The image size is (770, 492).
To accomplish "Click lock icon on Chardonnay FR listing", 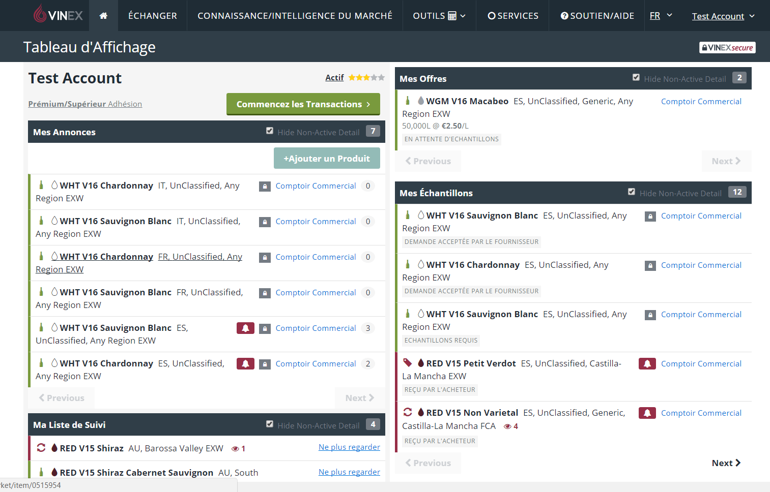I will tap(265, 258).
